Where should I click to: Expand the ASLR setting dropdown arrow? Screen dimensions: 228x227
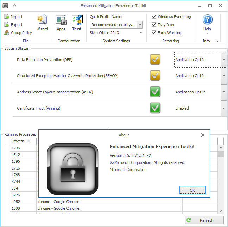pos(224,92)
